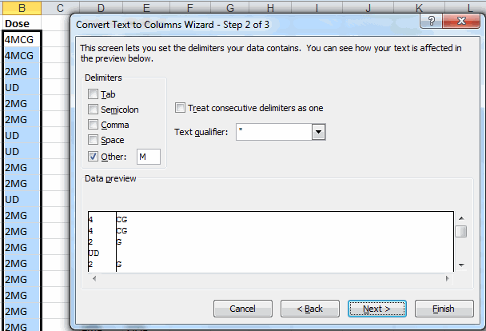
Task: Proceed with the Next button
Action: (x=376, y=309)
